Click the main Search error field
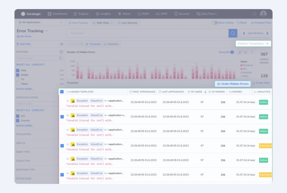Image resolution: width=287 pixels, height=193 pixels. (x=147, y=33)
